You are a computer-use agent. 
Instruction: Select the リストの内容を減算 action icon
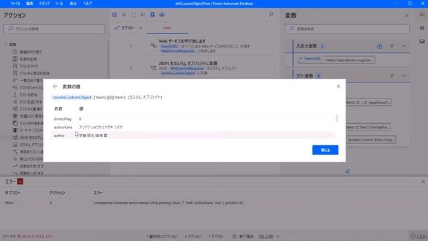pyautogui.click(x=15, y=123)
